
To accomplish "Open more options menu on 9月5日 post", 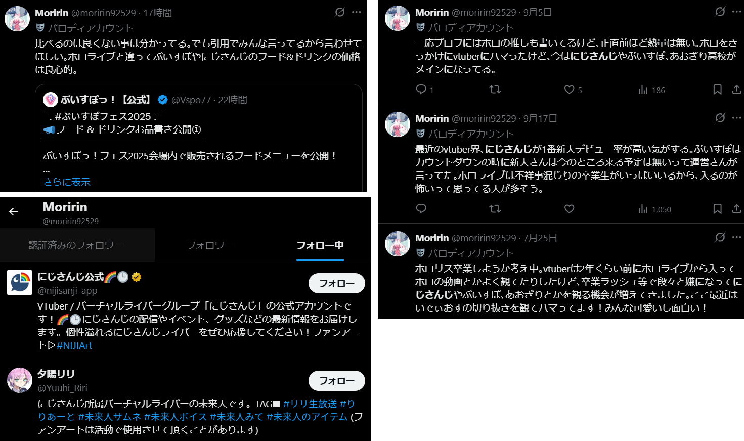I will click(736, 12).
